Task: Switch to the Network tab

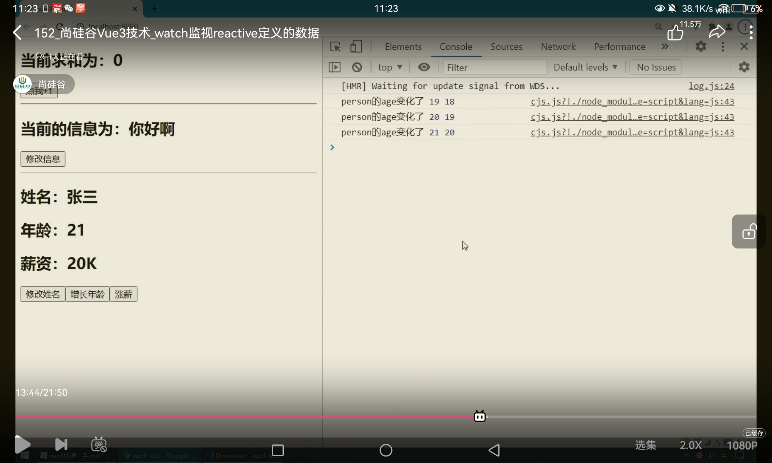Action: coord(558,47)
